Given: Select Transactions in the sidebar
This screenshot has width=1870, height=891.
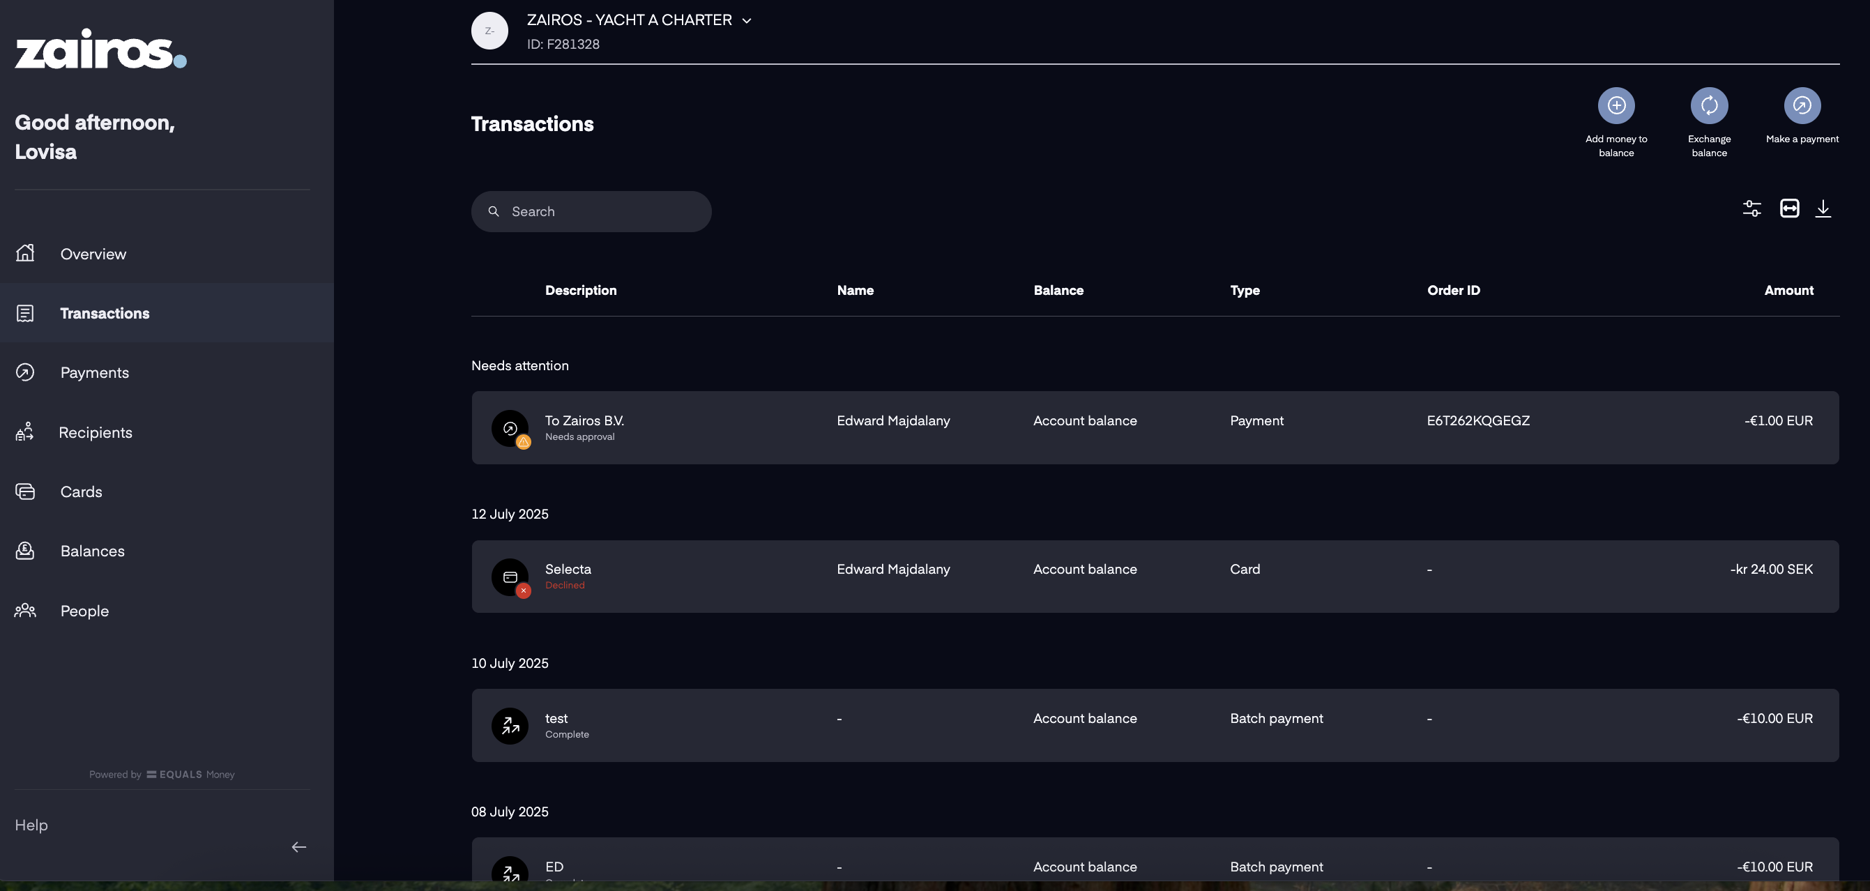Looking at the screenshot, I should point(166,313).
